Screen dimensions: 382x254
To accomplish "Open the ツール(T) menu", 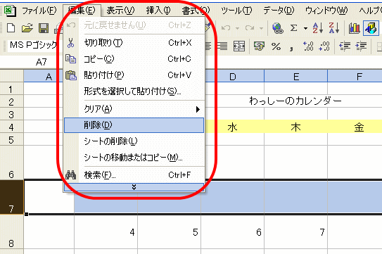I will pos(236,11).
